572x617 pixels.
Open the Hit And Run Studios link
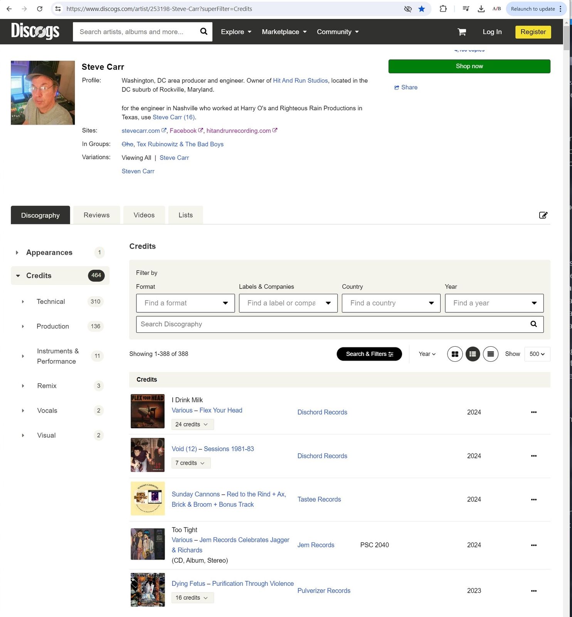click(x=300, y=81)
